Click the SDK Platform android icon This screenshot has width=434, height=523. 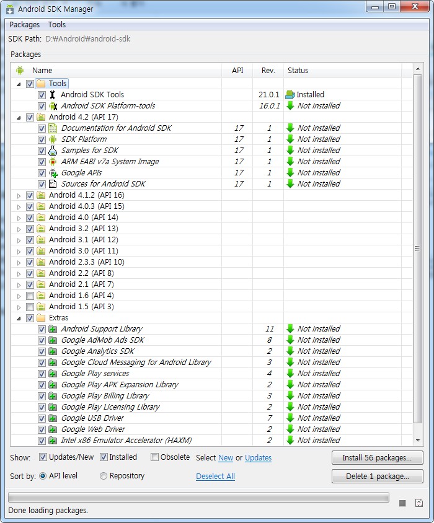[53, 139]
